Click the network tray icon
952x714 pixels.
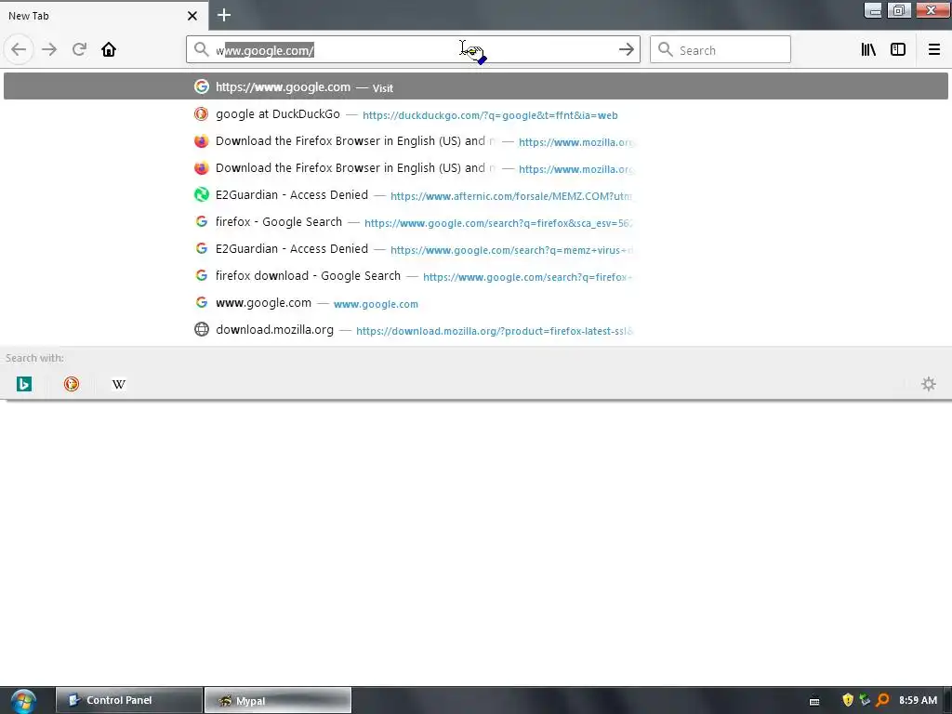pyautogui.click(x=865, y=700)
